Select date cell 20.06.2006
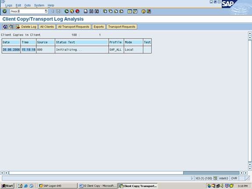 click(11, 50)
